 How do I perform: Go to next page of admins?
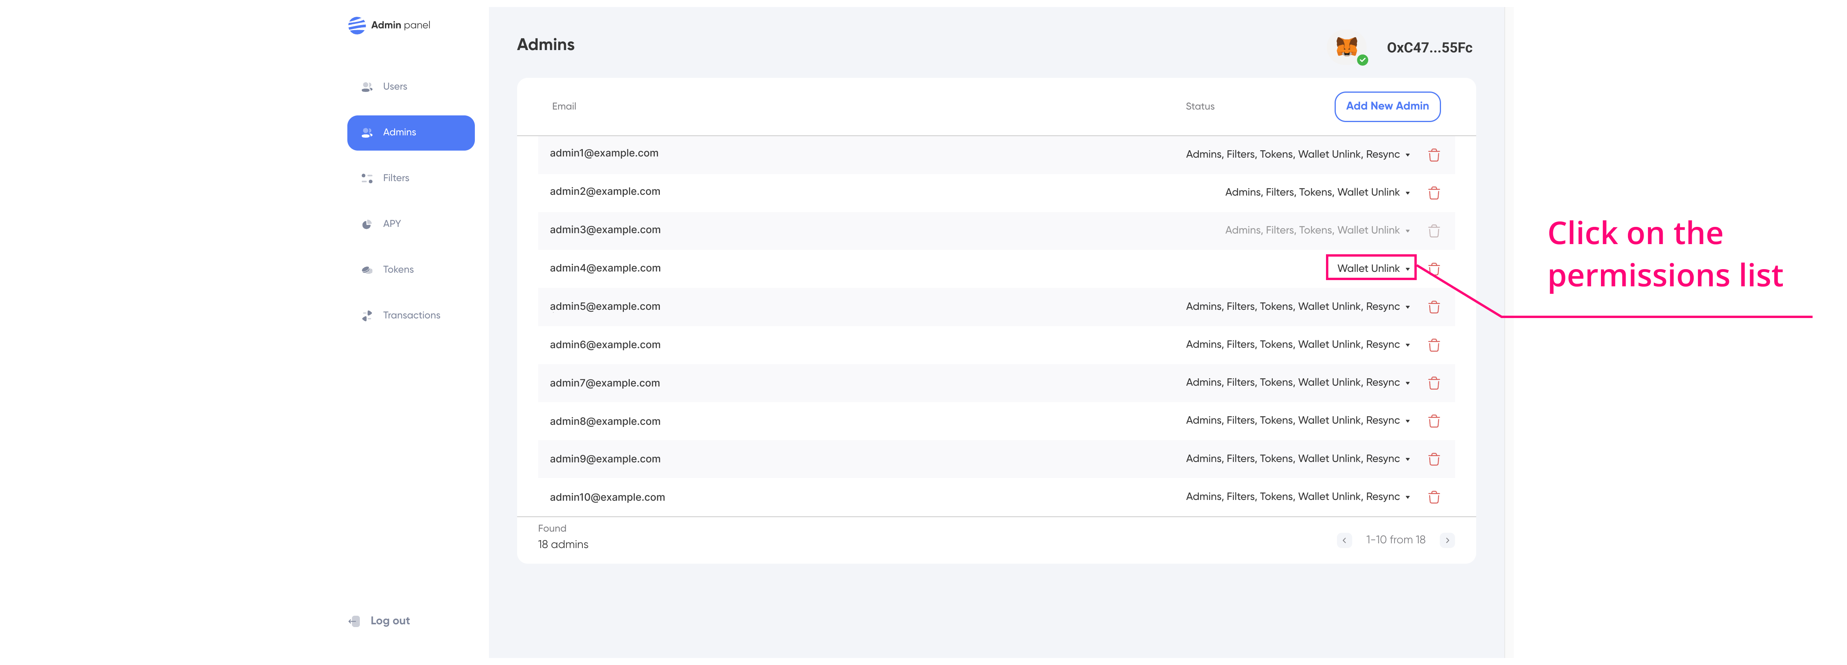coord(1447,540)
